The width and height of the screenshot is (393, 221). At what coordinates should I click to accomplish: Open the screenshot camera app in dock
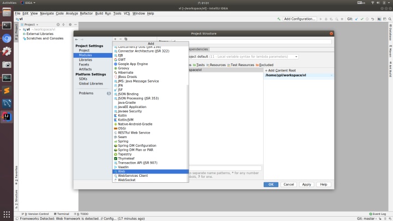(x=7, y=64)
